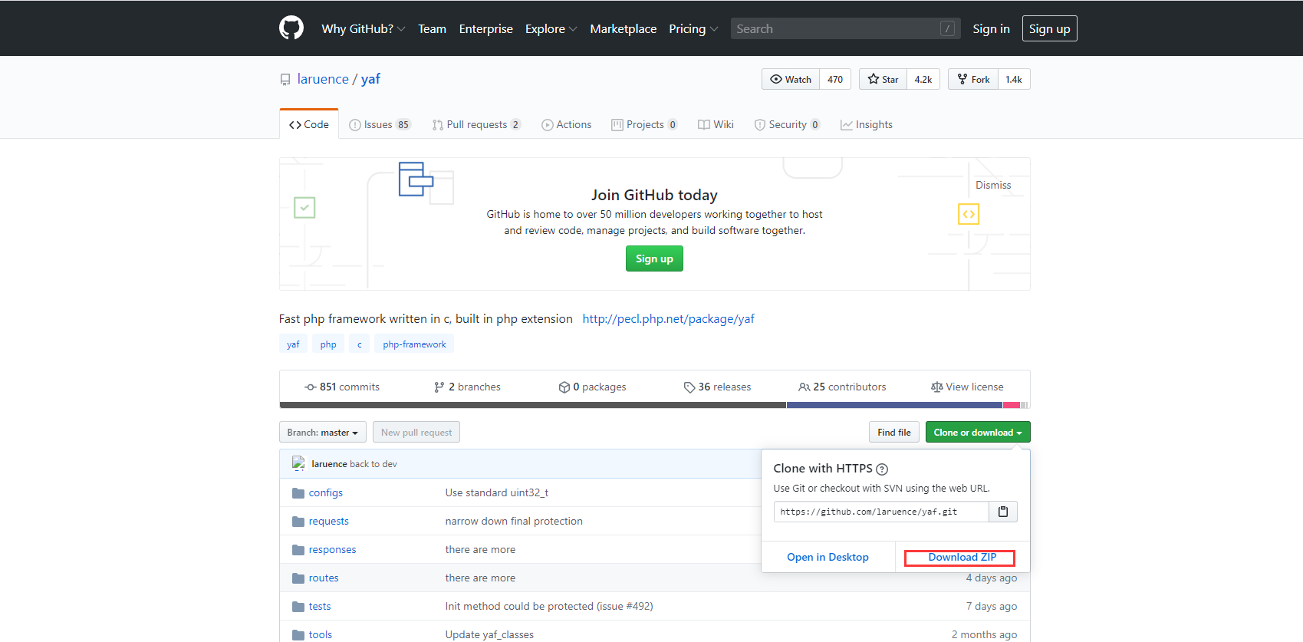Click the tests folder icon

tap(298, 607)
